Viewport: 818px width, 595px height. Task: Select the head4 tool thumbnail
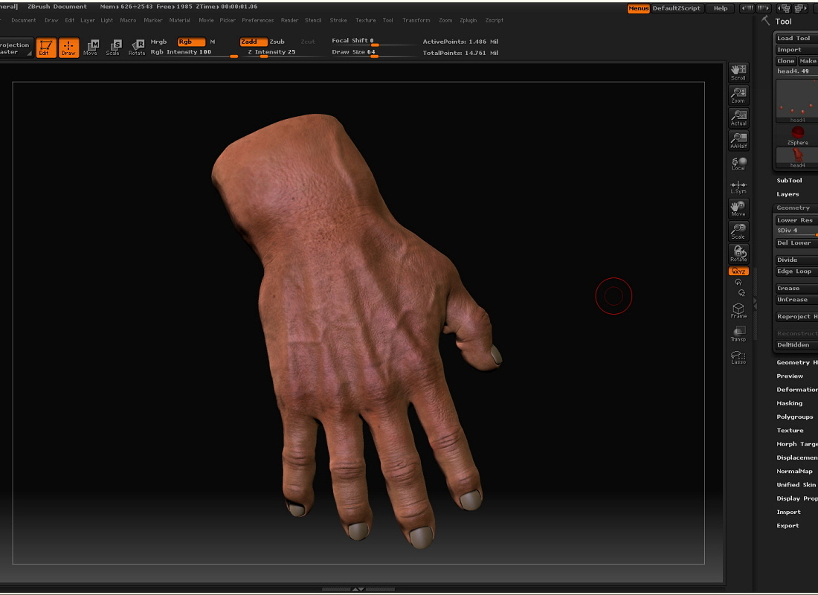pyautogui.click(x=796, y=100)
